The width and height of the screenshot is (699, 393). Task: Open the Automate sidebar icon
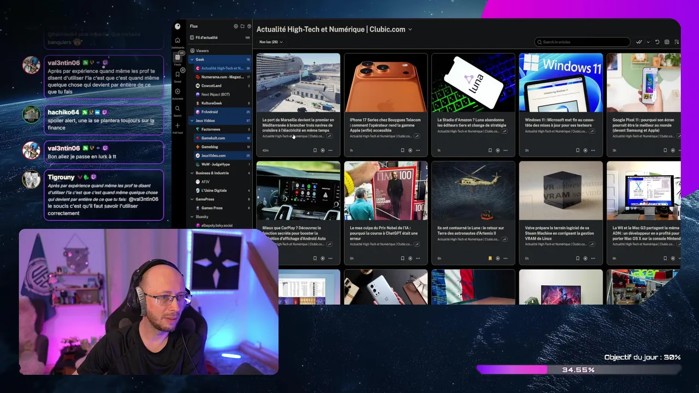coord(177,91)
